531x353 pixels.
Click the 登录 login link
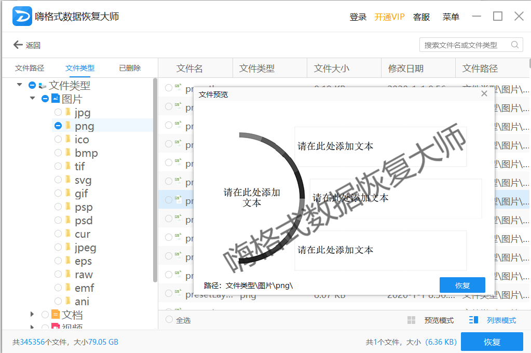(x=358, y=17)
